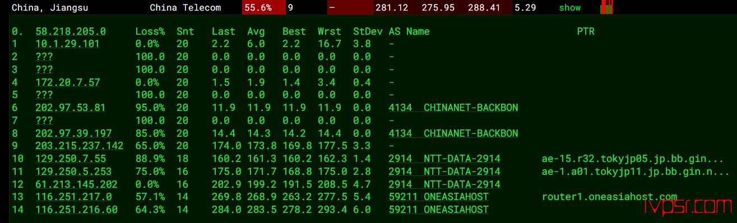Click the 75.0% loss value on hop 11

click(150, 171)
